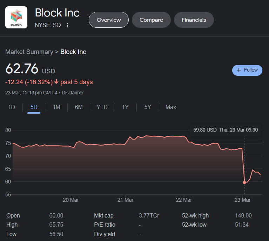Switch chart to 6M range
Viewport: 269px width, 241px height.
79,107
